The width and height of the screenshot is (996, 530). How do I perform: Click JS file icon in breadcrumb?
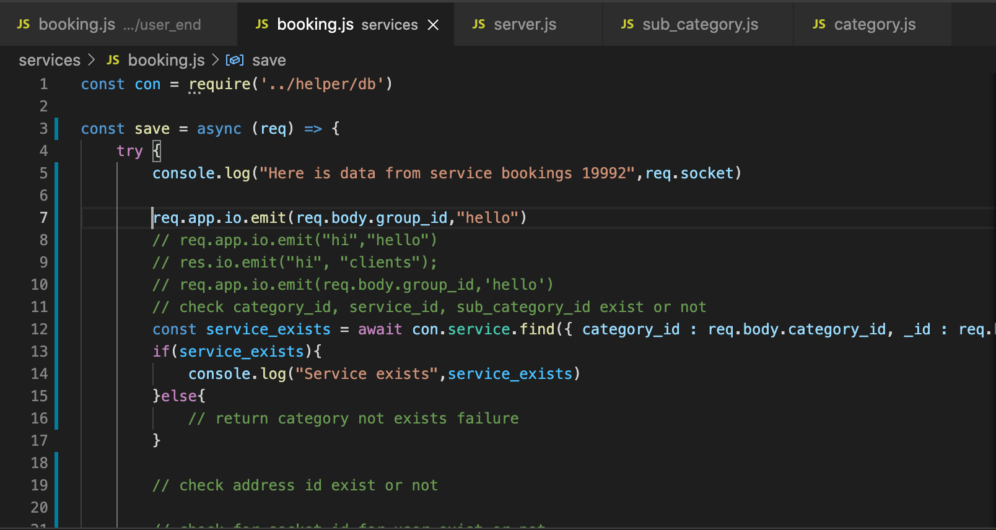(x=113, y=60)
